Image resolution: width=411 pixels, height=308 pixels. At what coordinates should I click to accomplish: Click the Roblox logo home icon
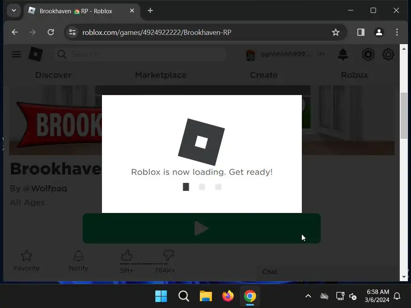(x=36, y=54)
